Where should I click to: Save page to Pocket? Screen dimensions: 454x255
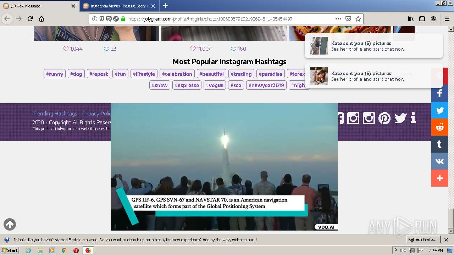[348, 19]
